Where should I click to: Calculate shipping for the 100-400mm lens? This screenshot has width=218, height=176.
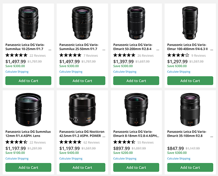tap(178, 72)
